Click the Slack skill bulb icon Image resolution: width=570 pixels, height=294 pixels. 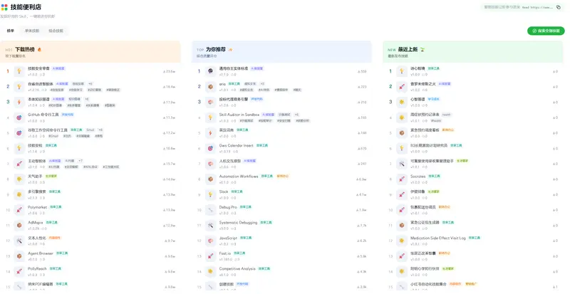point(210,194)
